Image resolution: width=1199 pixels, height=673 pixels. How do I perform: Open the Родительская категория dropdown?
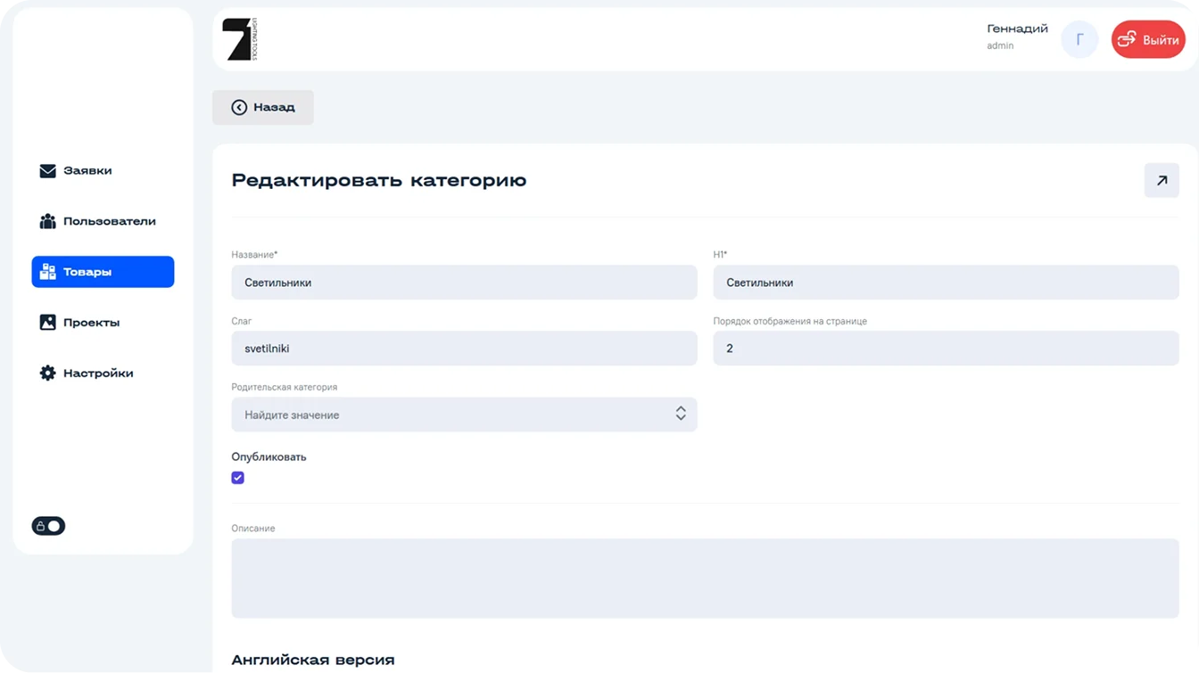(464, 414)
